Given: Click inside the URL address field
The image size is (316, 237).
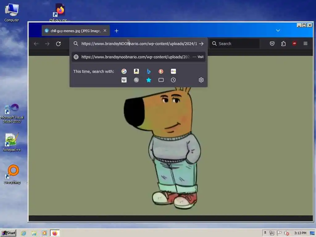Looking at the screenshot, I should (x=139, y=44).
